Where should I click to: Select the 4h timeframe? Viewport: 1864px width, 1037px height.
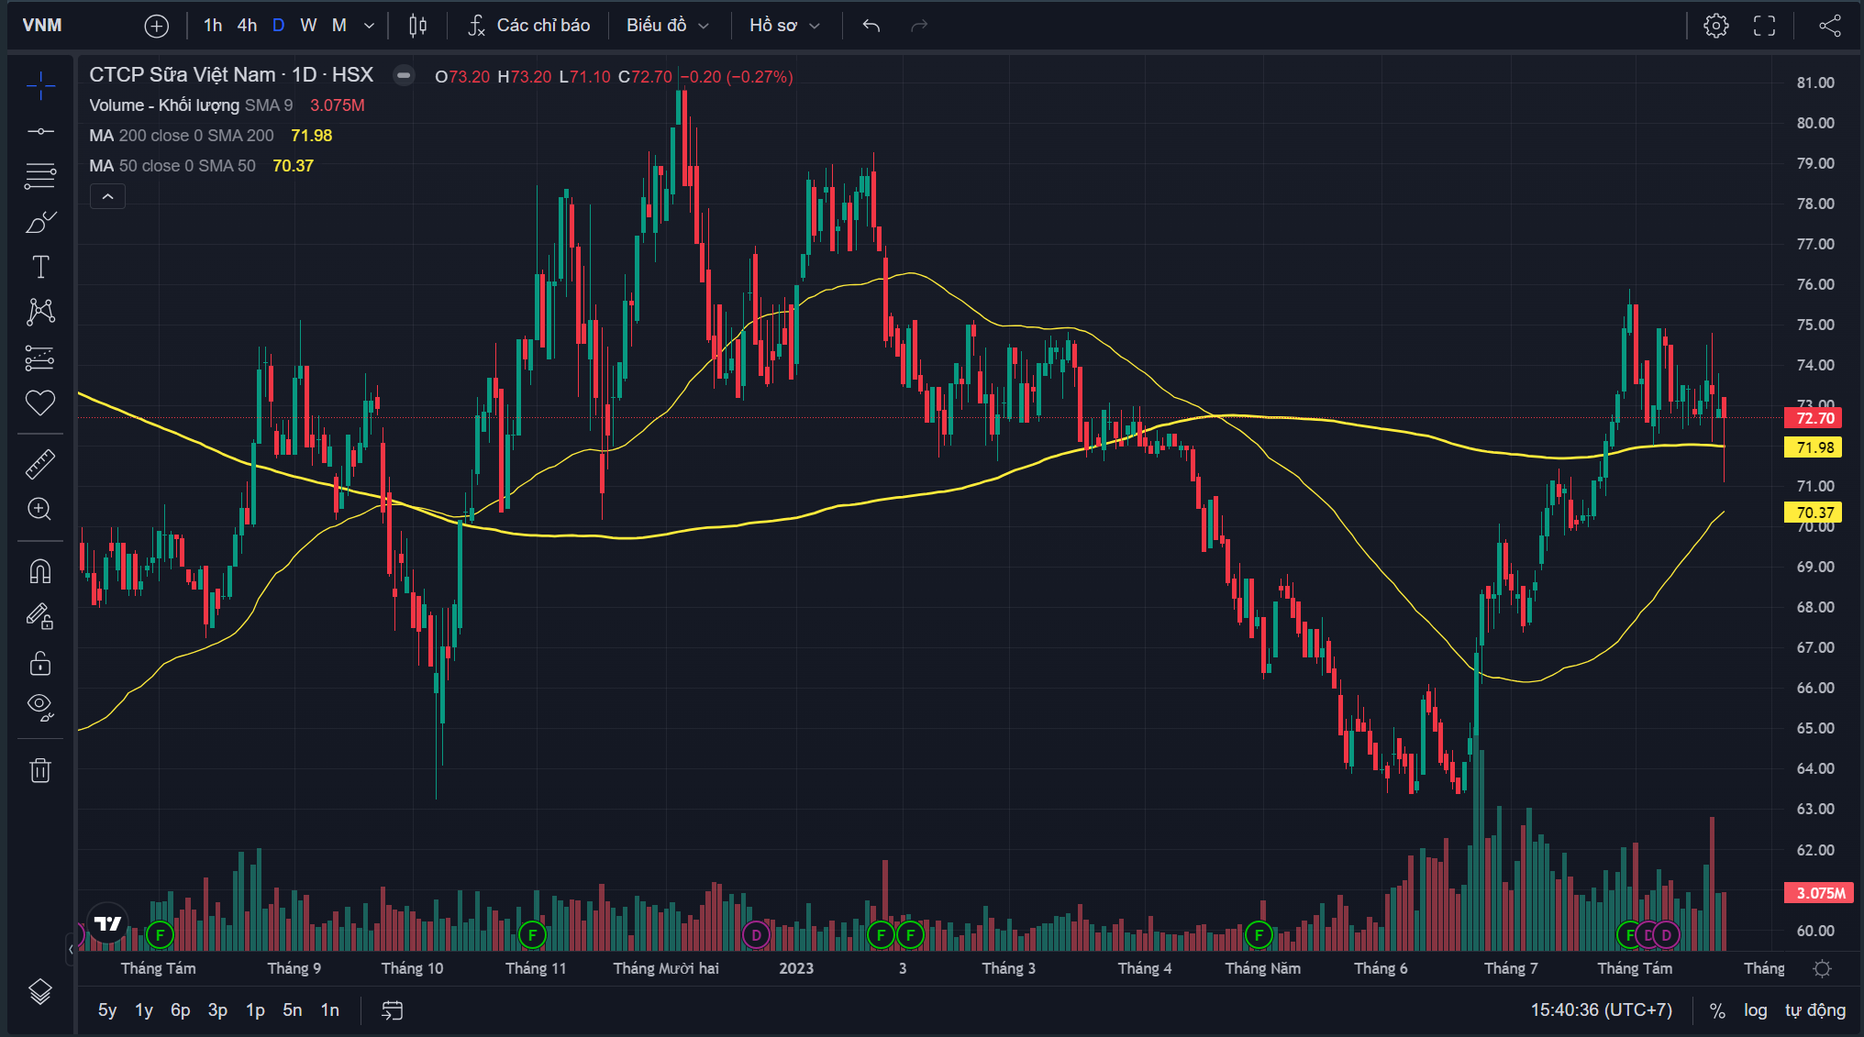pyautogui.click(x=247, y=26)
